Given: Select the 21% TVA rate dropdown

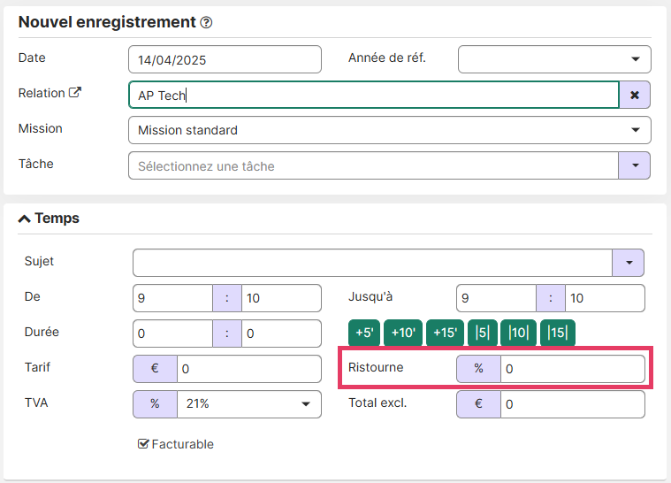Looking at the screenshot, I should click(x=248, y=404).
